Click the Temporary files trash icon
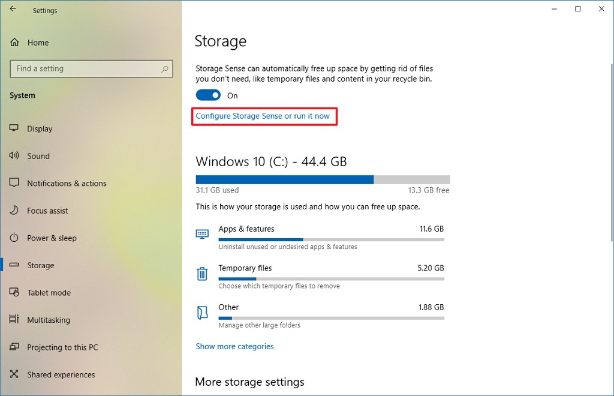This screenshot has width=614, height=396. click(202, 274)
